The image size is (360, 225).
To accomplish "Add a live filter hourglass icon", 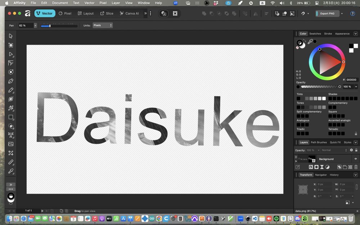I will 322,167.
